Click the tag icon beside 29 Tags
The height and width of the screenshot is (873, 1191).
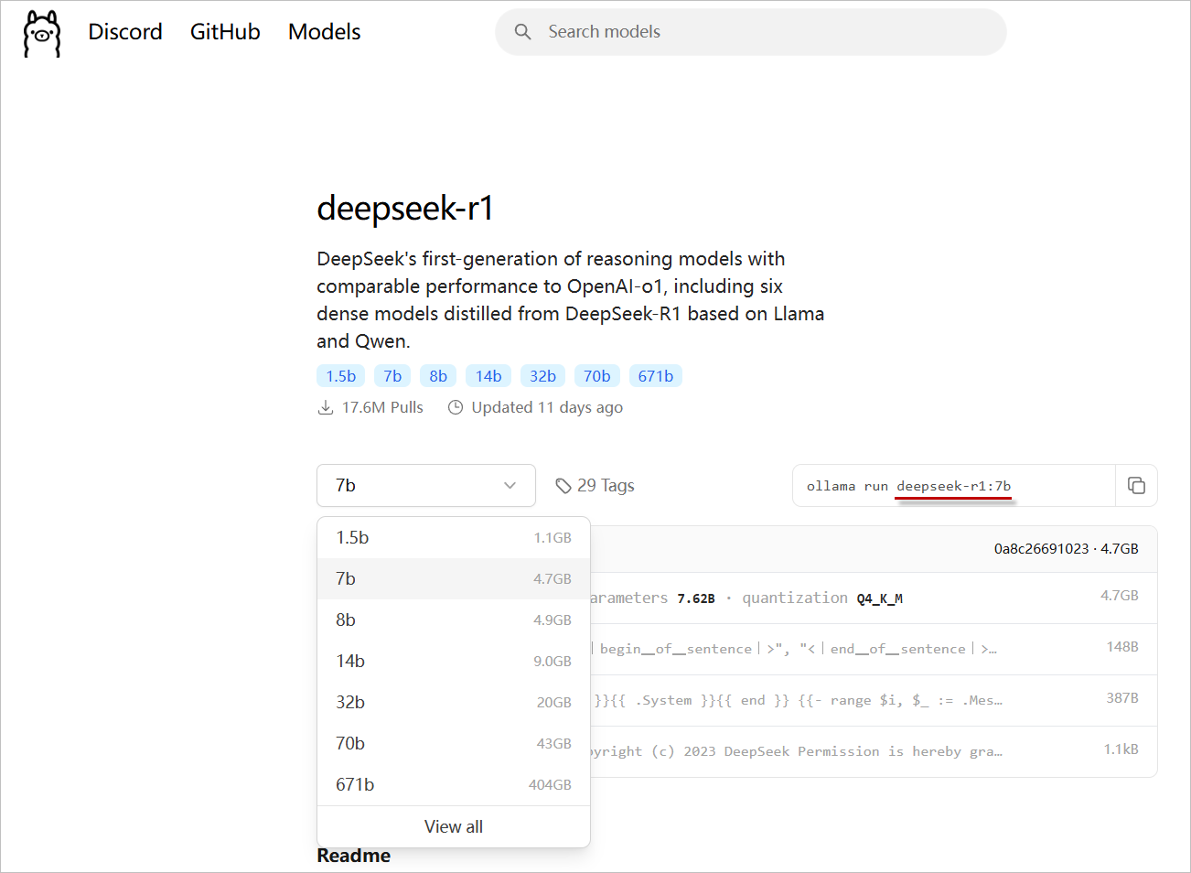click(563, 485)
